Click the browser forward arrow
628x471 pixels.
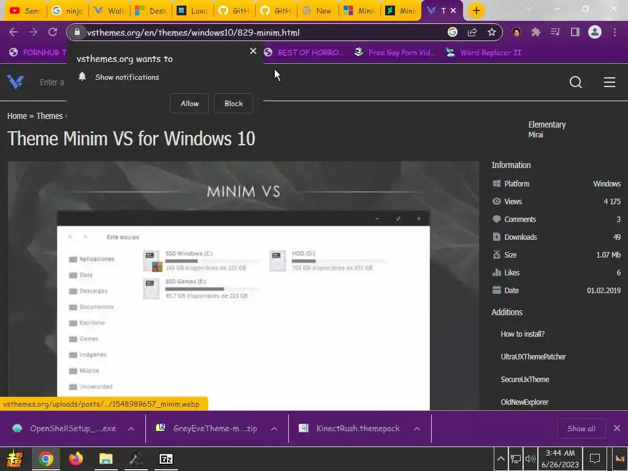click(33, 32)
